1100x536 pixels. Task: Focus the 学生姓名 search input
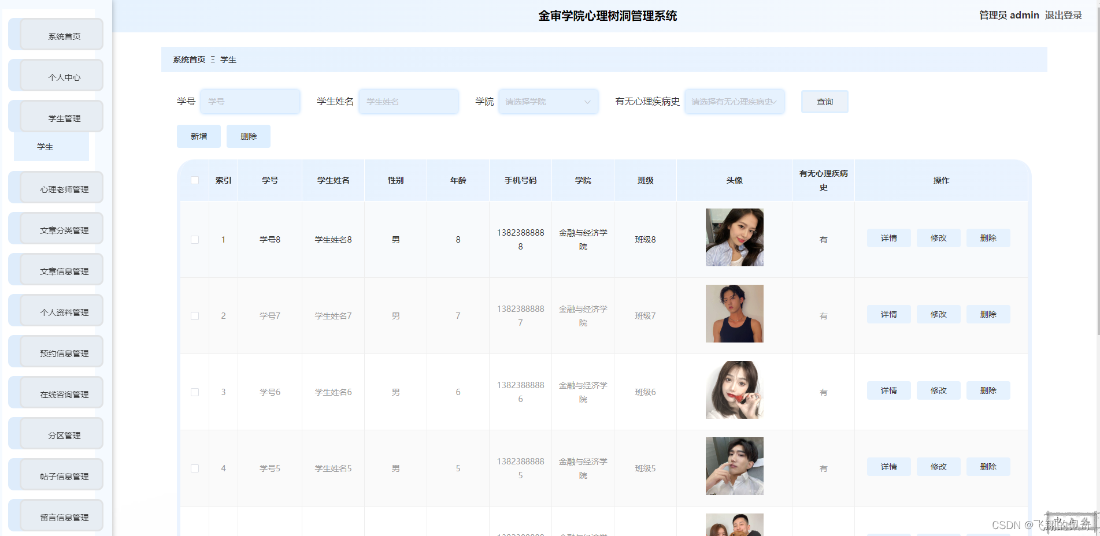(x=409, y=102)
